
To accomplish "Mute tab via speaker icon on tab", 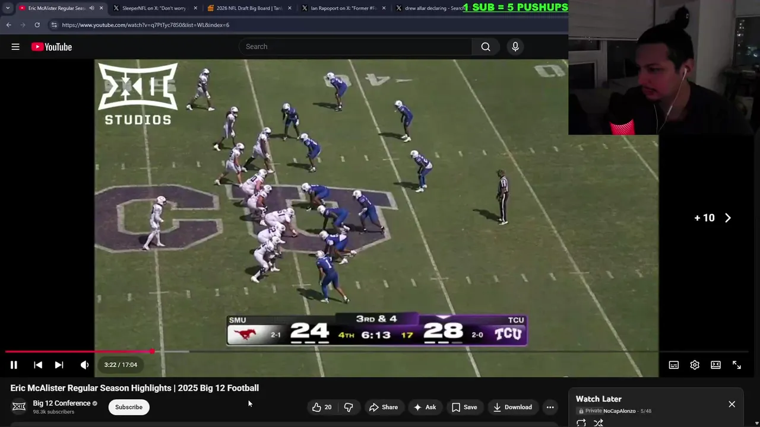I will (91, 8).
